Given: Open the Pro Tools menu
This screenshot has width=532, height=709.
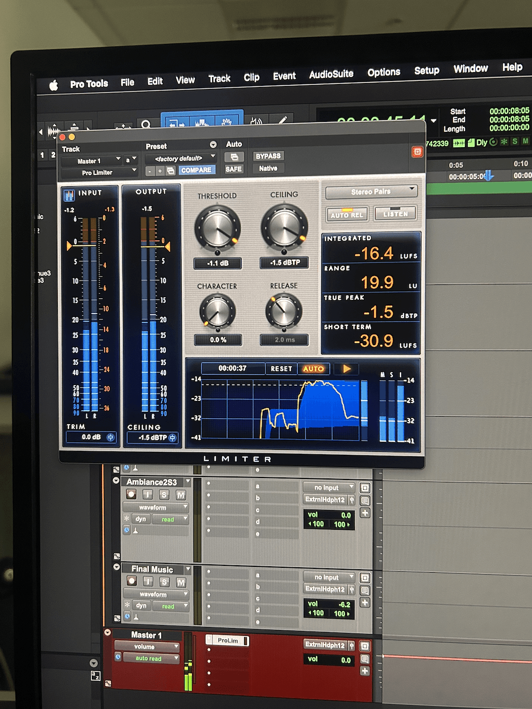Looking at the screenshot, I should coord(89,84).
